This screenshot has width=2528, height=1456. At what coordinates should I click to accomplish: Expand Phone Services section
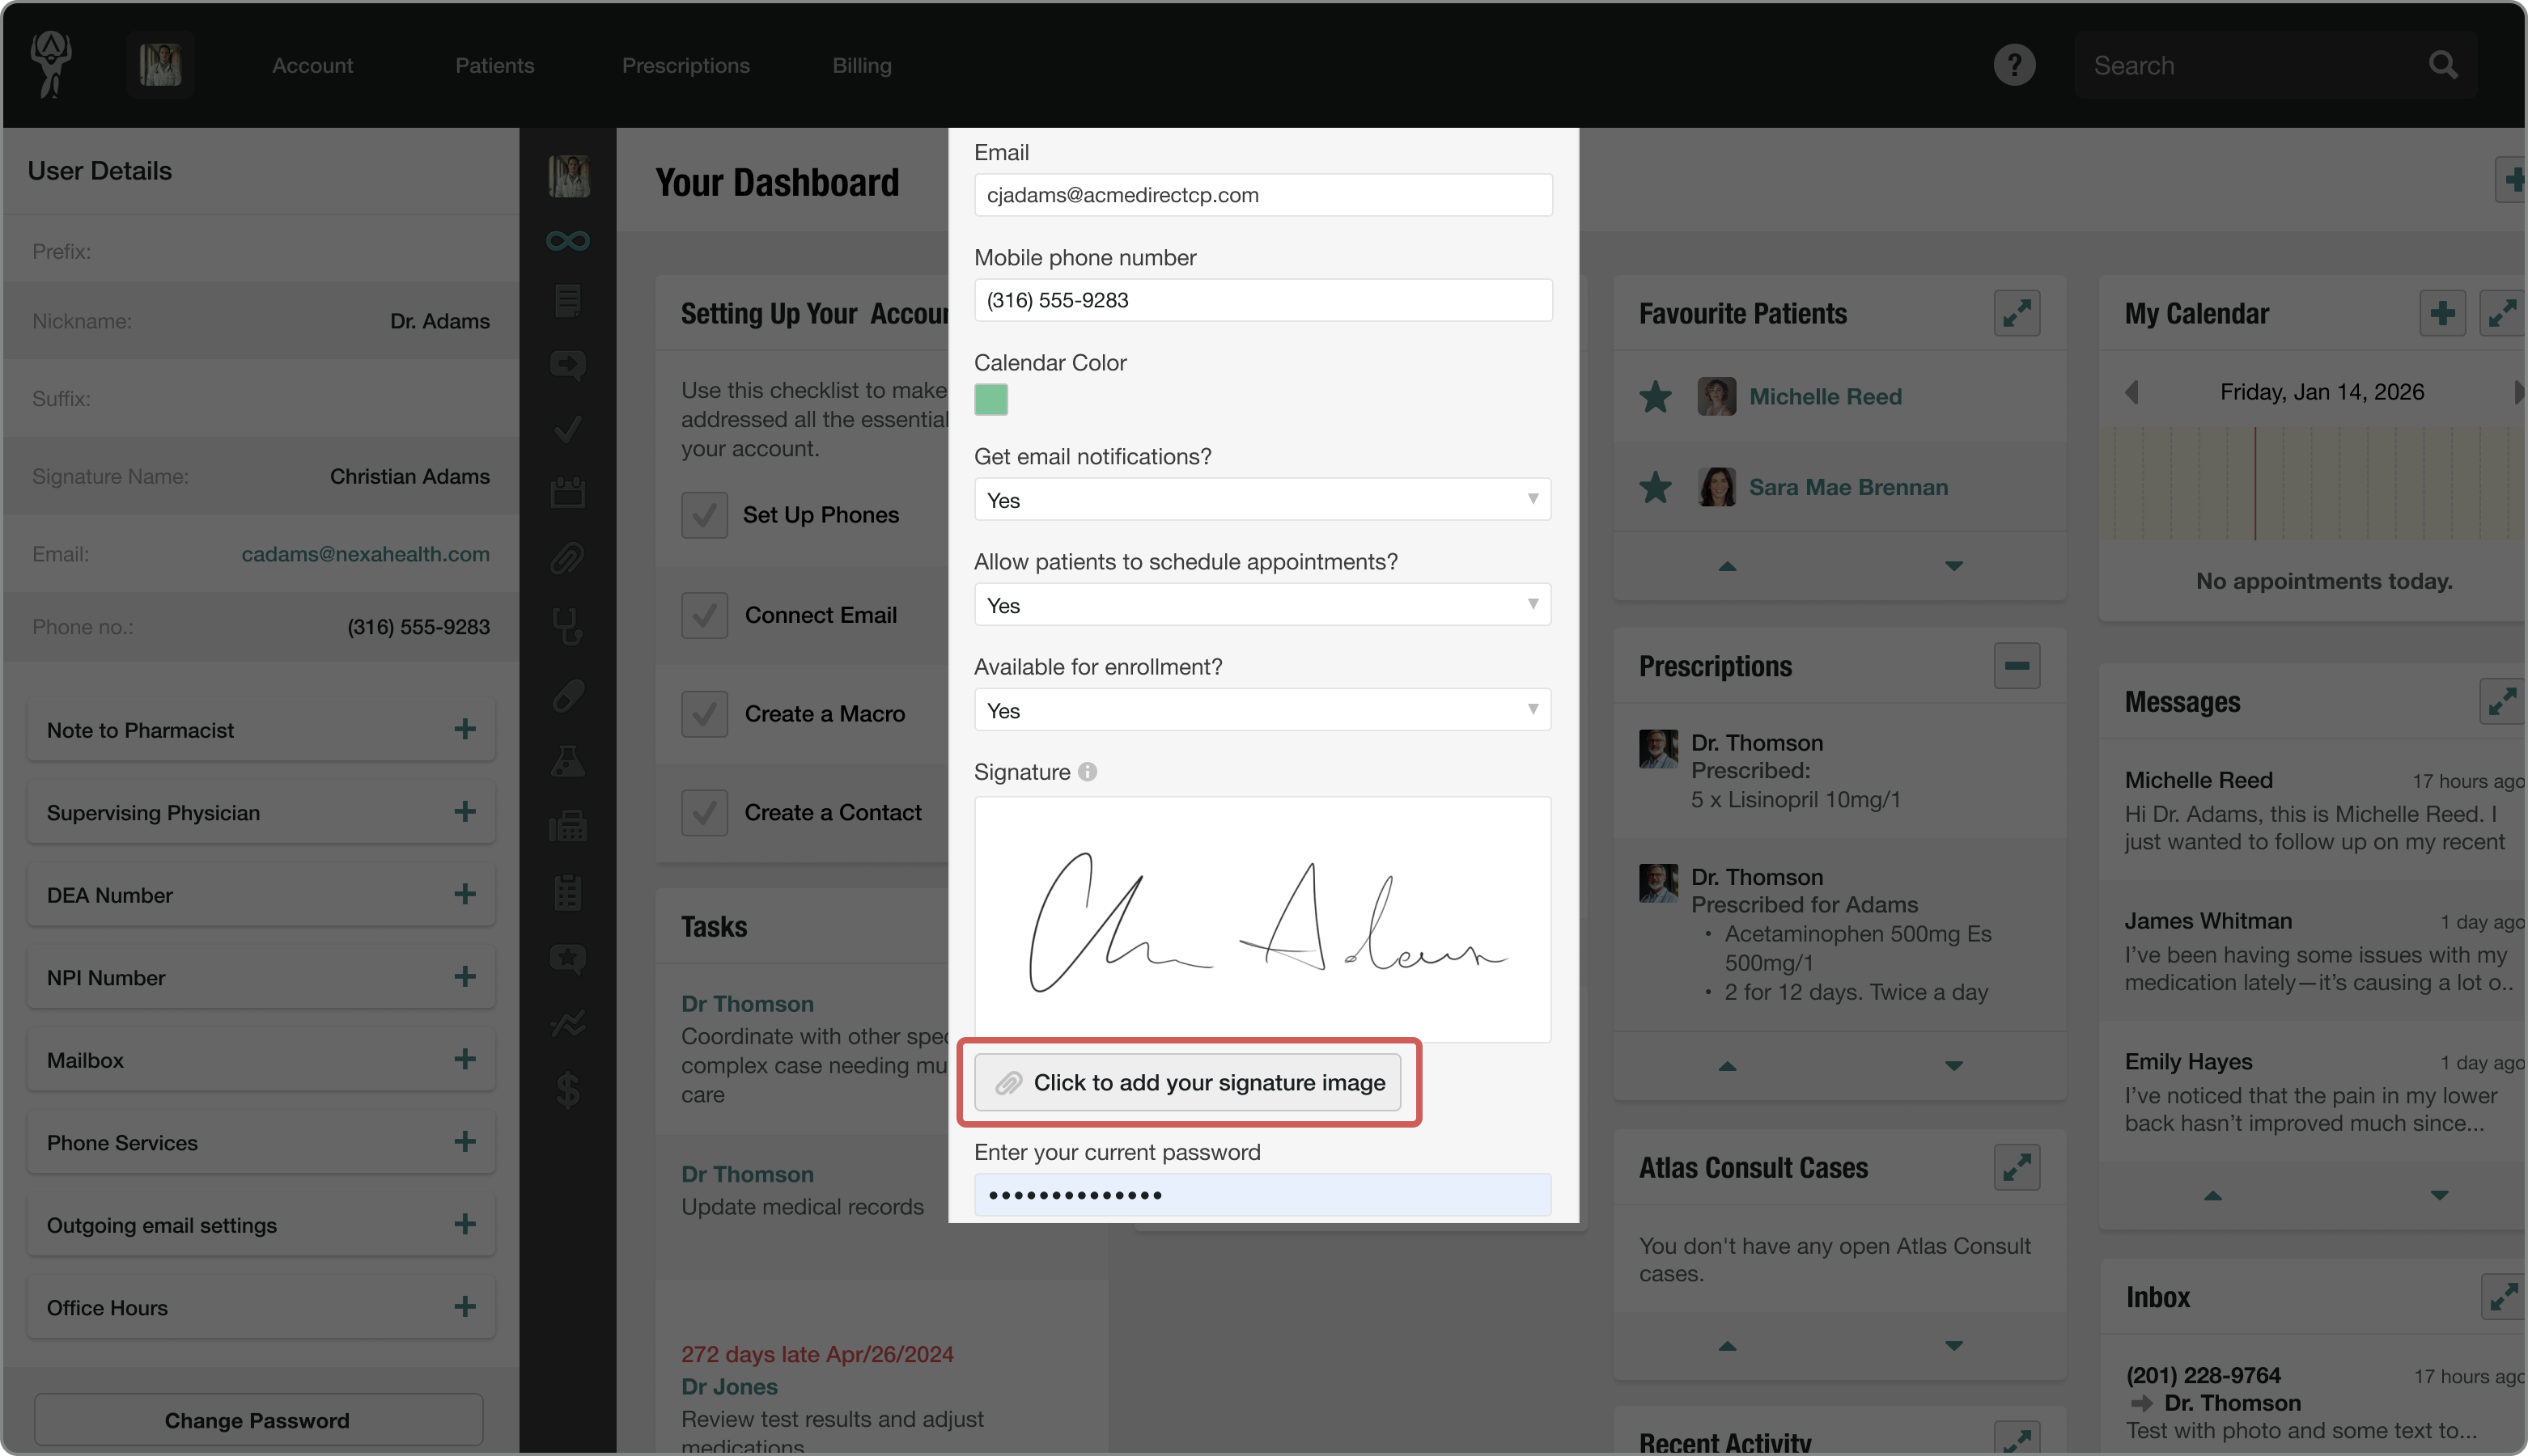(x=465, y=1142)
